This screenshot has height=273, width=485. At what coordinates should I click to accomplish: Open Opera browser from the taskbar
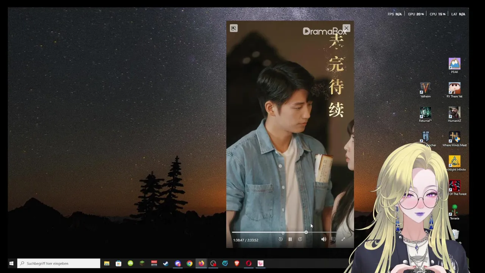tap(249, 263)
